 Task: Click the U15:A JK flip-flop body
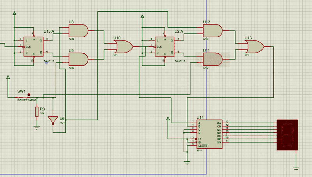(33, 47)
